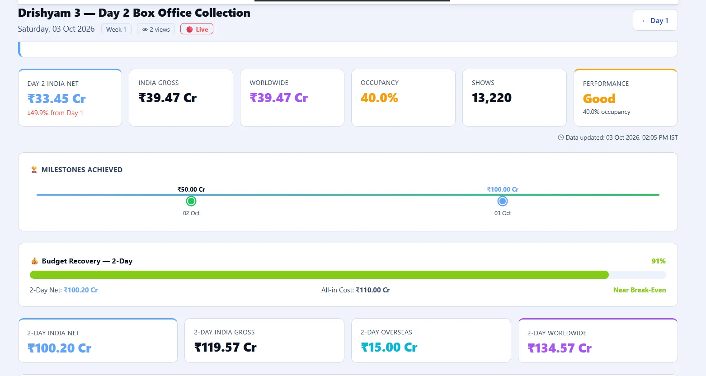
Task: Click the trophy icon near Milestones Achieved
Action: click(x=34, y=170)
